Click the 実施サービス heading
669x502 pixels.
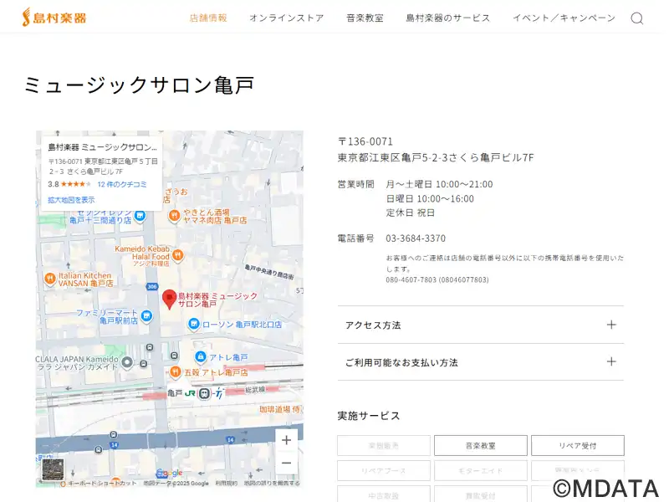click(369, 416)
